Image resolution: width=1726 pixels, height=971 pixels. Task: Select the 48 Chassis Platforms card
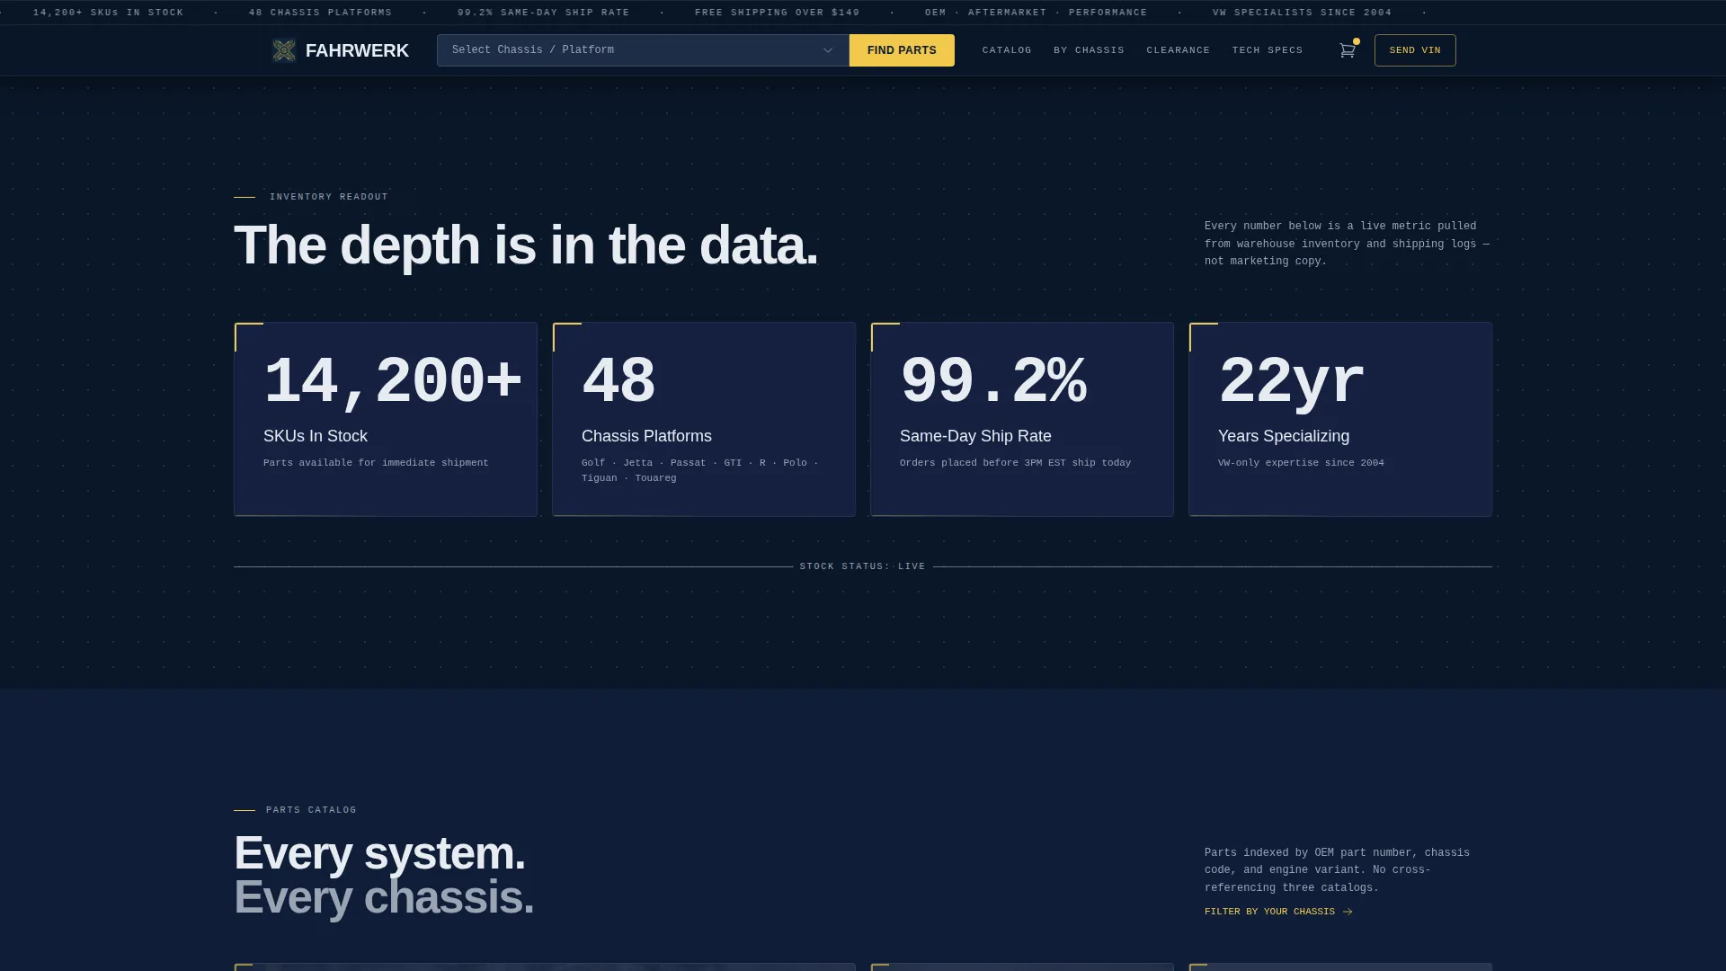click(704, 419)
